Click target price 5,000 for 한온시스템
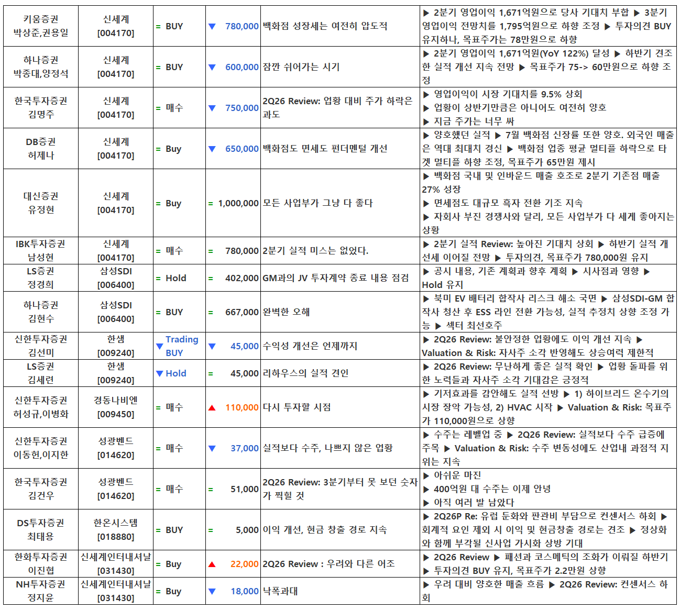The width and height of the screenshot is (680, 610). pos(247,530)
